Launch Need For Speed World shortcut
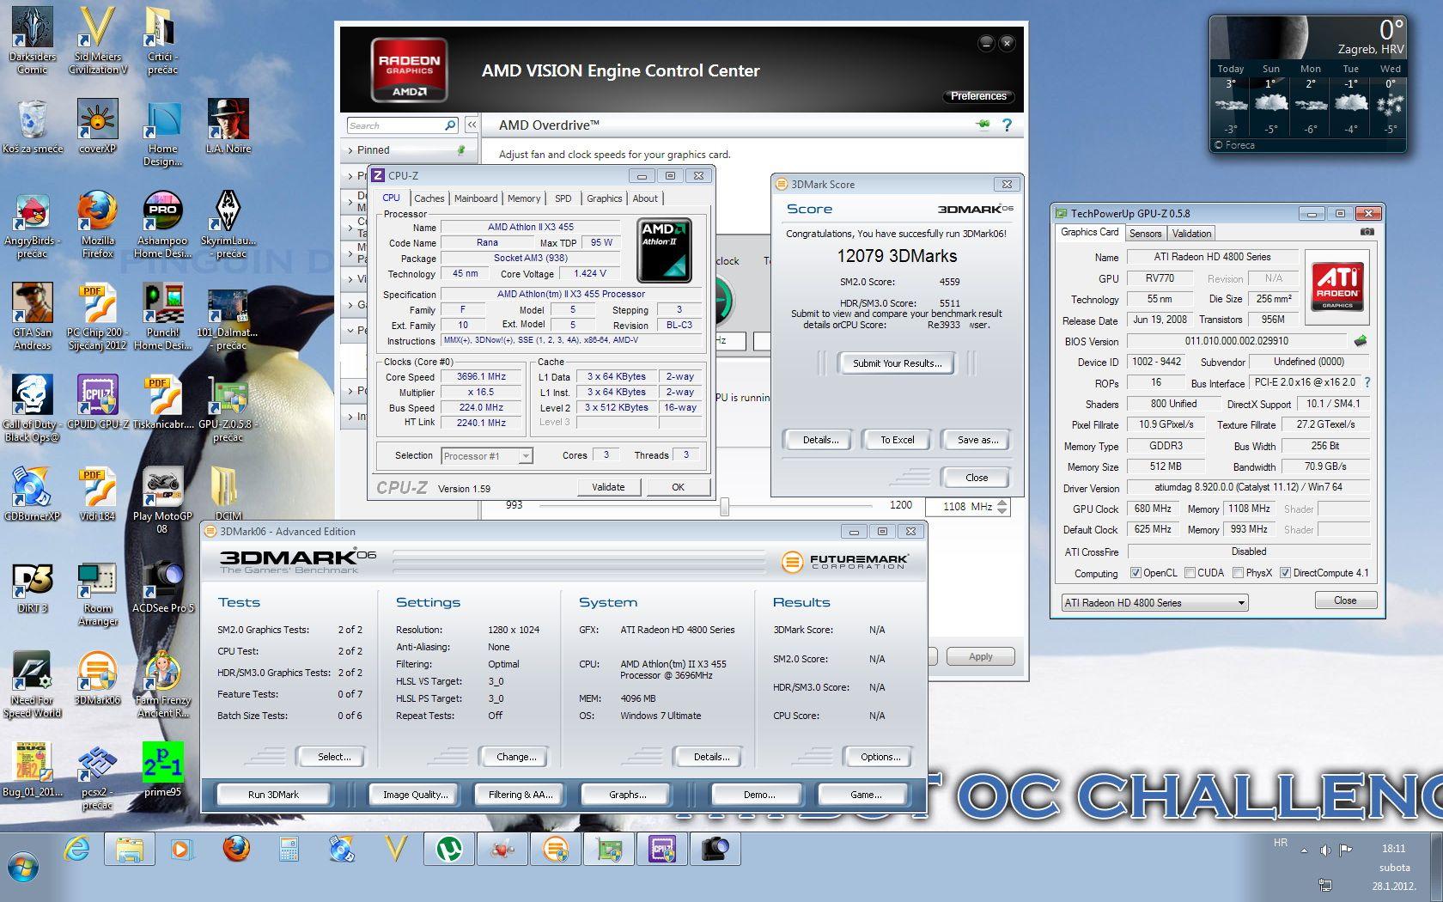 [x=33, y=684]
